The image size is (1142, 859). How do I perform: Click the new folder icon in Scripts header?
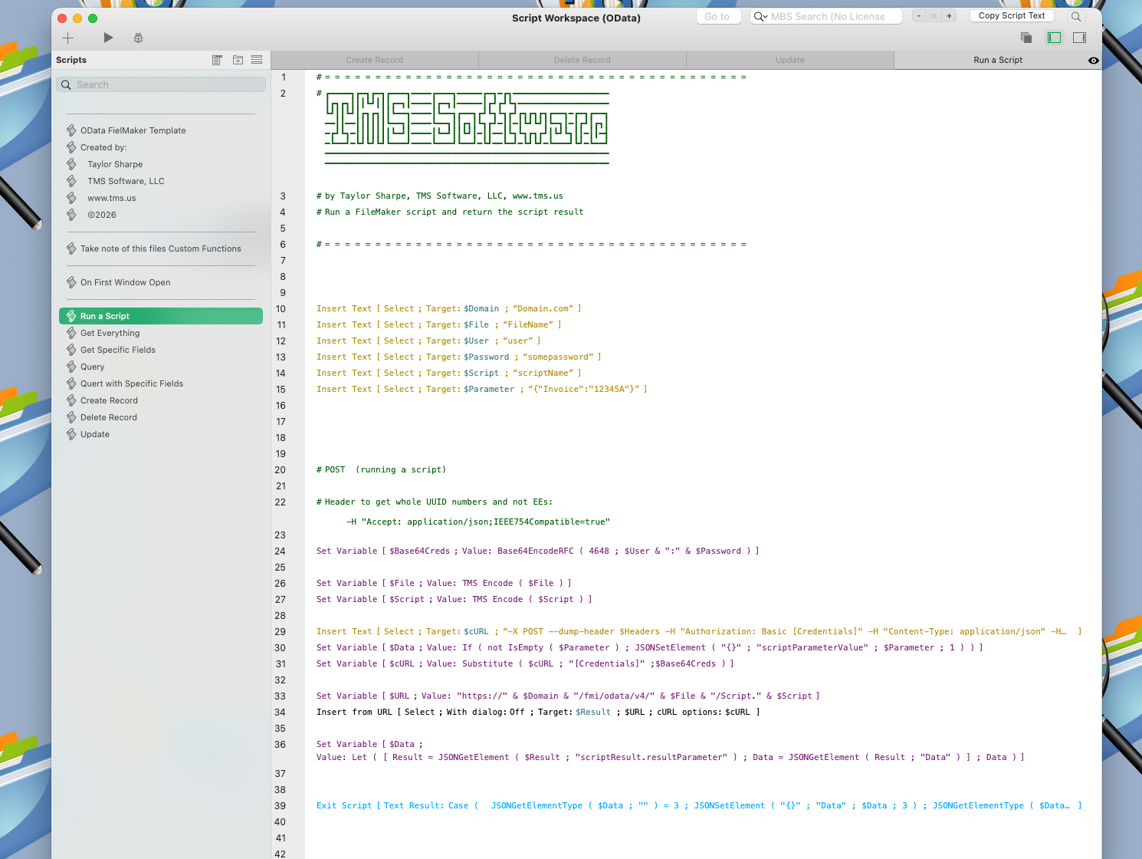click(x=238, y=60)
